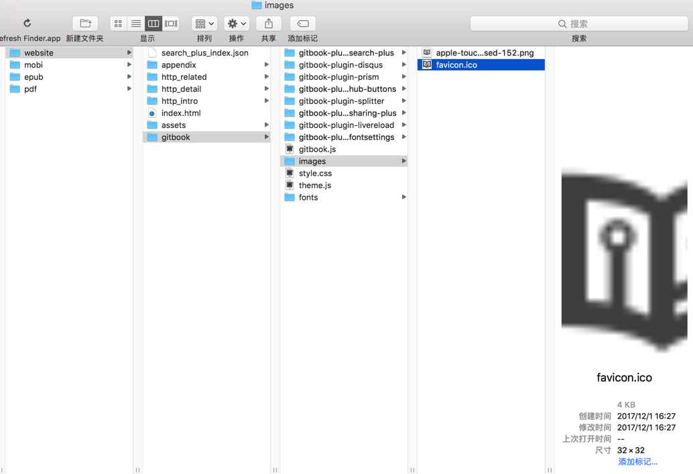
Task: Click the 添加标记... link in preview
Action: click(637, 462)
